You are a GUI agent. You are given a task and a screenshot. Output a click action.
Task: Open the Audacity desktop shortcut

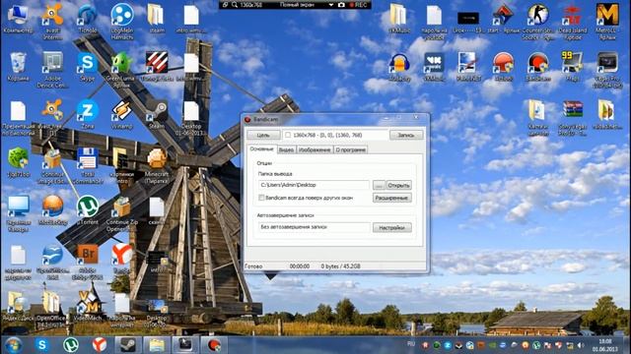(x=399, y=67)
